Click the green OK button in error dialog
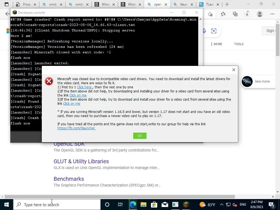The height and width of the screenshot is (210, 280). [140, 136]
